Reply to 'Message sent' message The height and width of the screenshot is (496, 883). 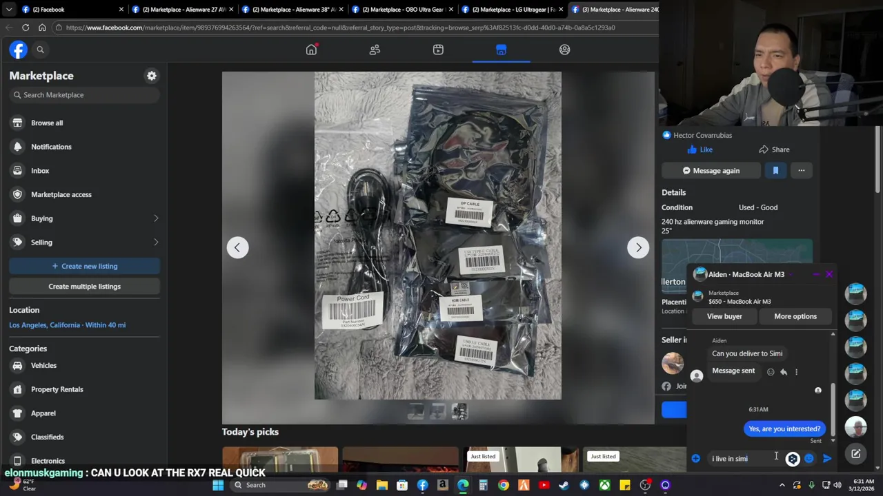coord(784,372)
